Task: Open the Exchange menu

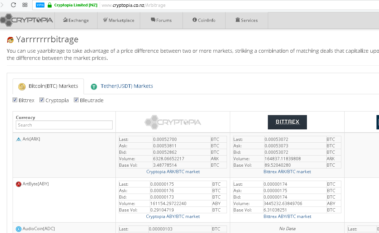Action: pos(76,20)
